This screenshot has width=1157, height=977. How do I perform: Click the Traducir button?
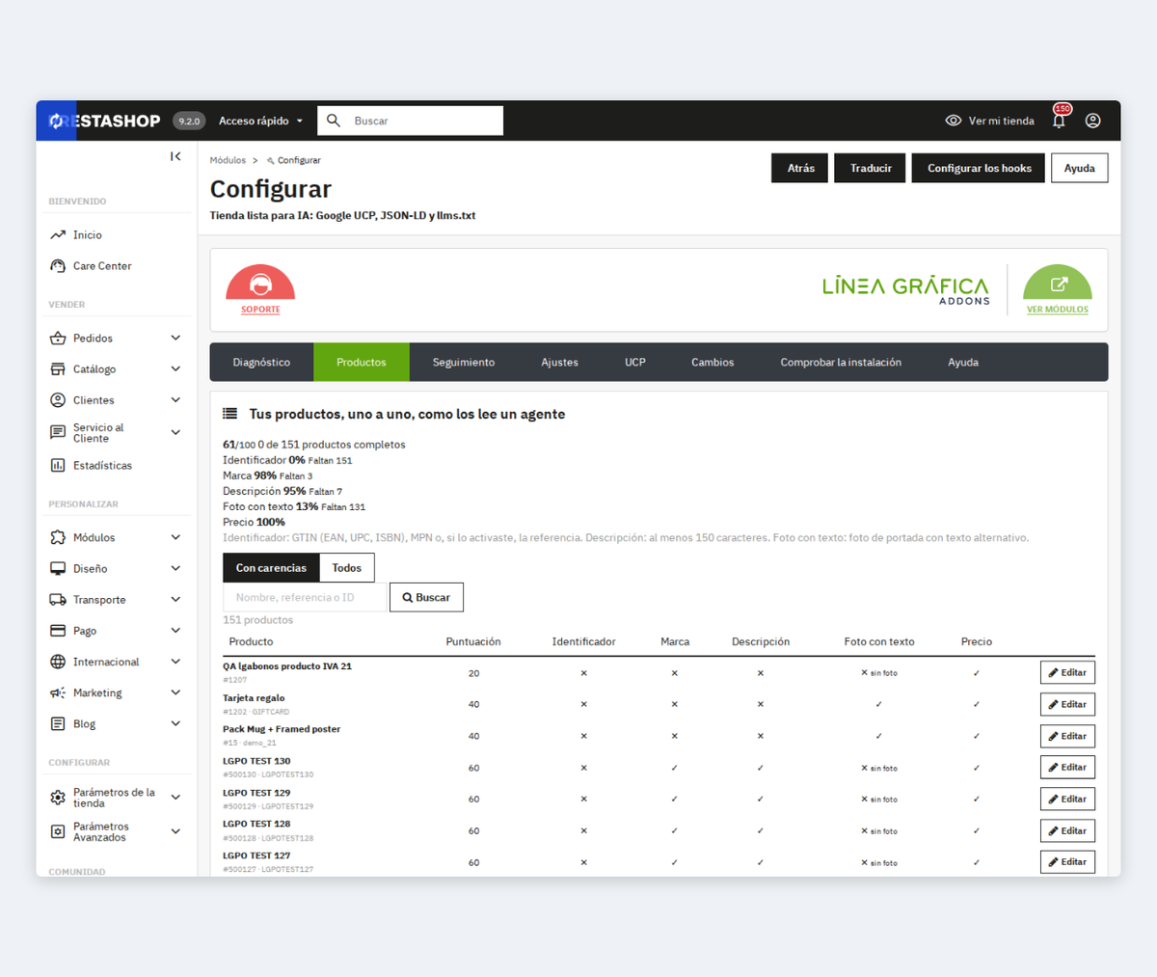point(871,168)
